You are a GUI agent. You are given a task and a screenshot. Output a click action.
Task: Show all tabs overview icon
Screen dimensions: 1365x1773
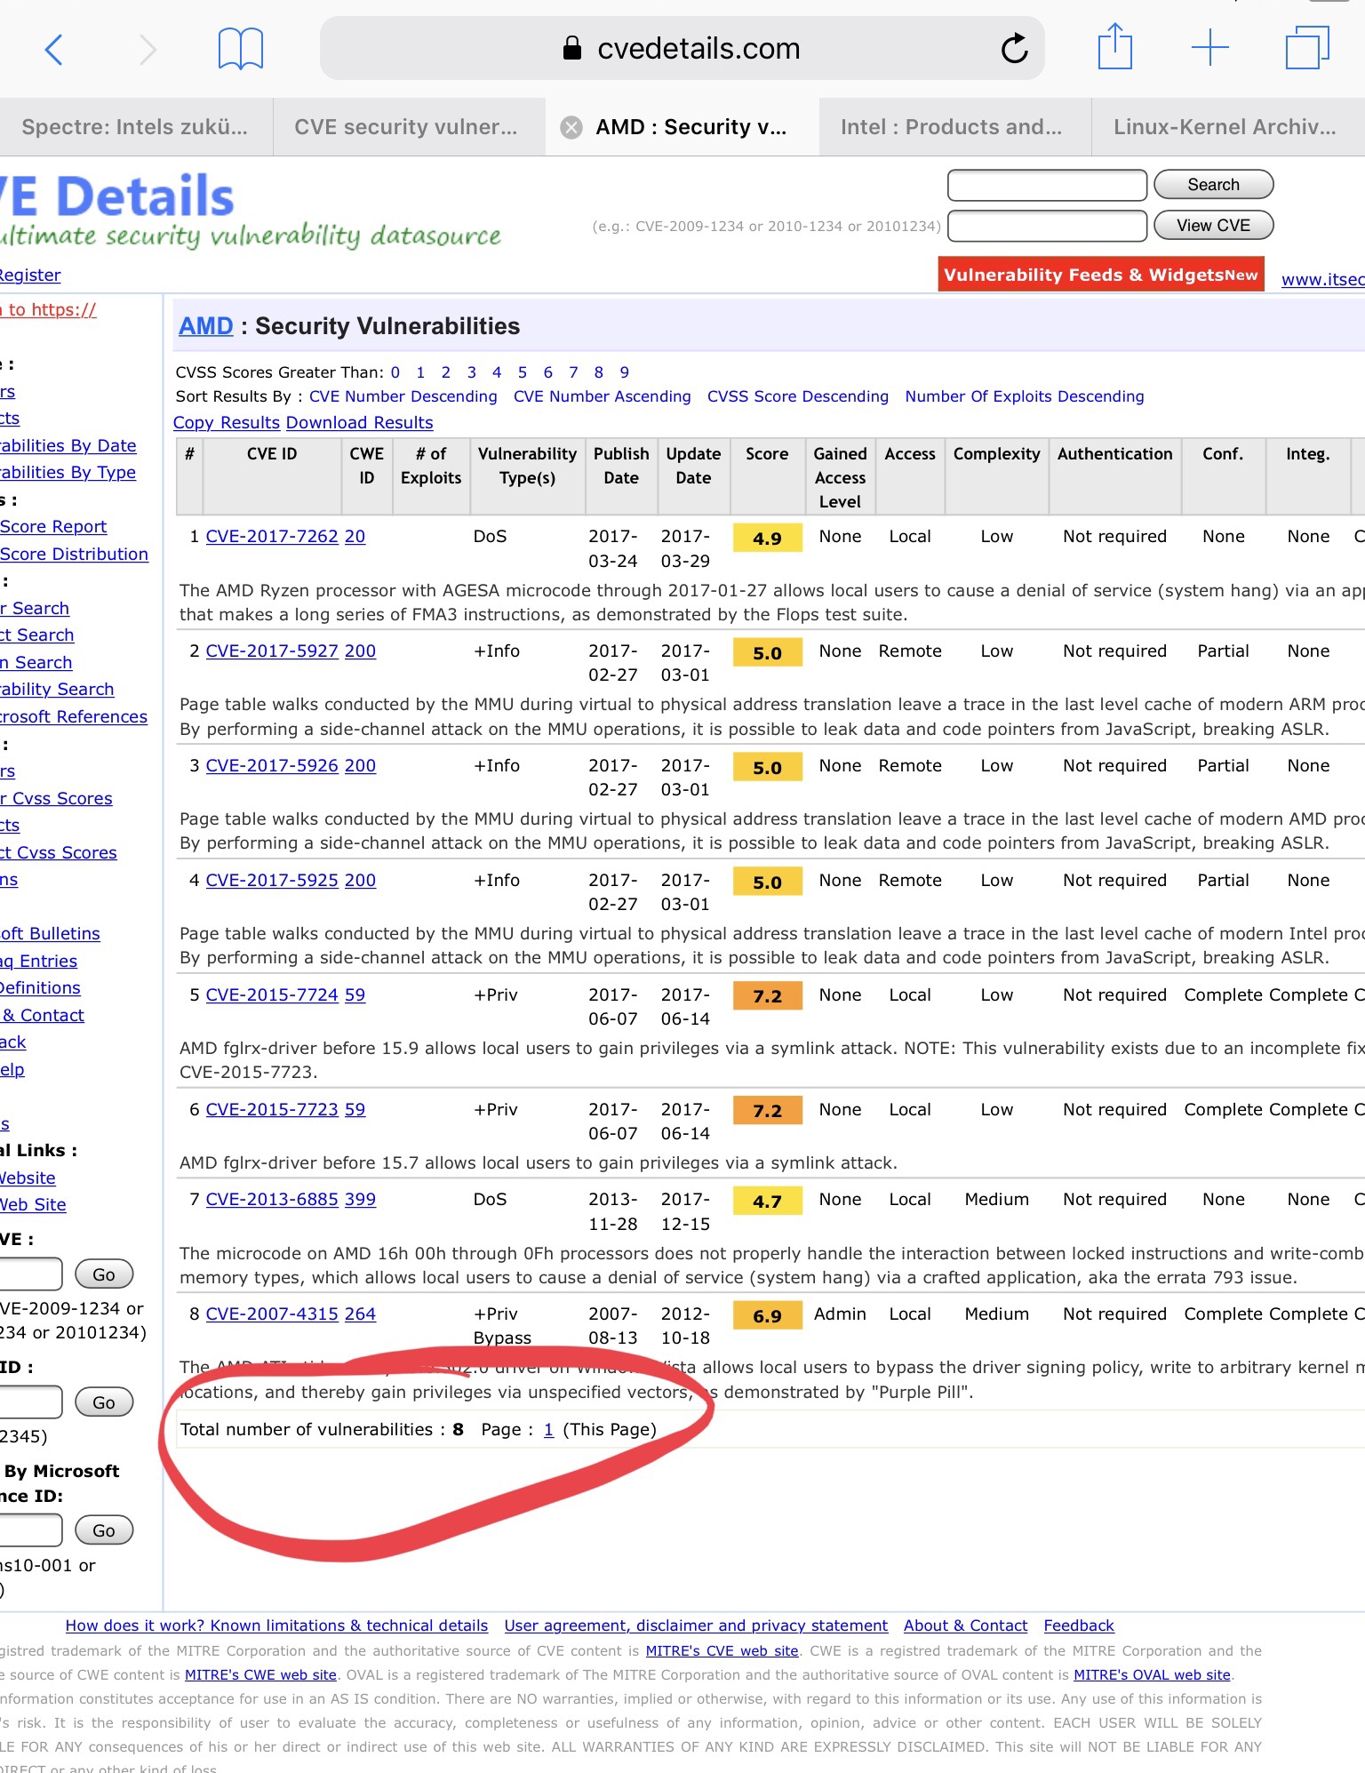(x=1307, y=48)
